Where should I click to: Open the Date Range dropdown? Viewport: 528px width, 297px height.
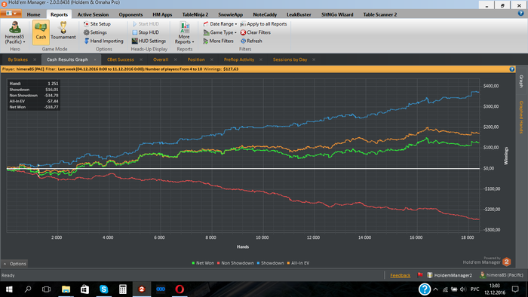pyautogui.click(x=220, y=24)
